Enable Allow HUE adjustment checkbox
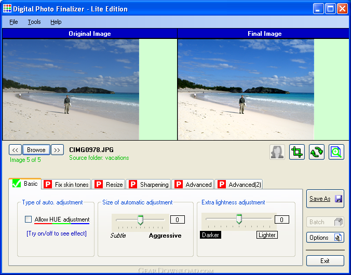 point(28,219)
